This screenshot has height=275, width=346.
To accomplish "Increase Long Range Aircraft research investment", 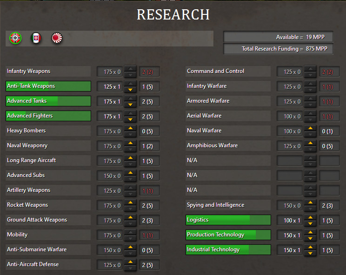I will coord(130,158).
